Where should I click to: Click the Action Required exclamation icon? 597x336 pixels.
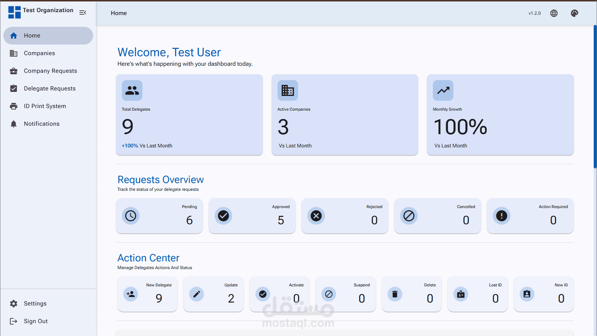click(502, 216)
